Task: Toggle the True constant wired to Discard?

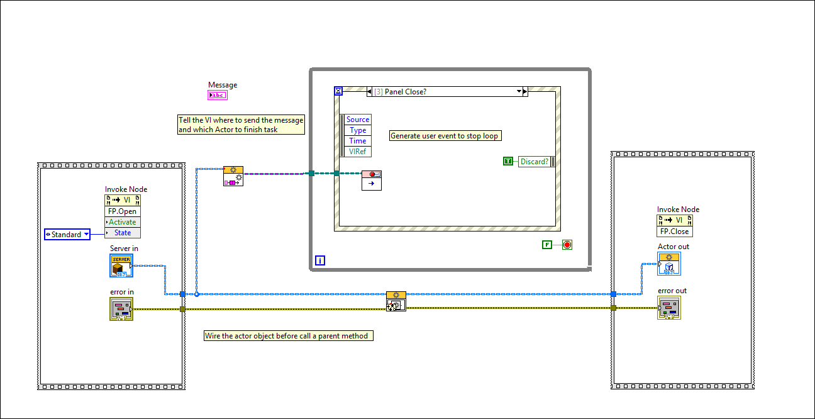Action: pos(507,161)
